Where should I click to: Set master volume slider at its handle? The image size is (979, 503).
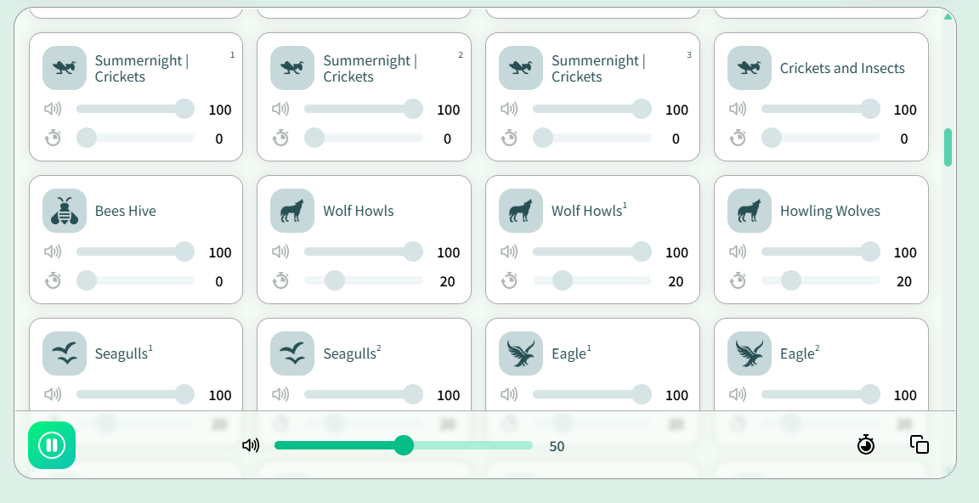point(404,445)
